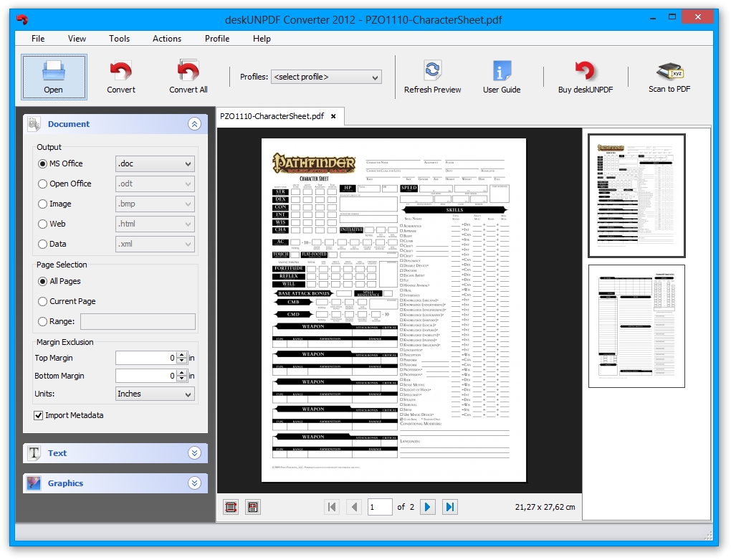Screen dimensions: 731x560
Task: Click the page preview of character sheet
Action: coord(393,310)
